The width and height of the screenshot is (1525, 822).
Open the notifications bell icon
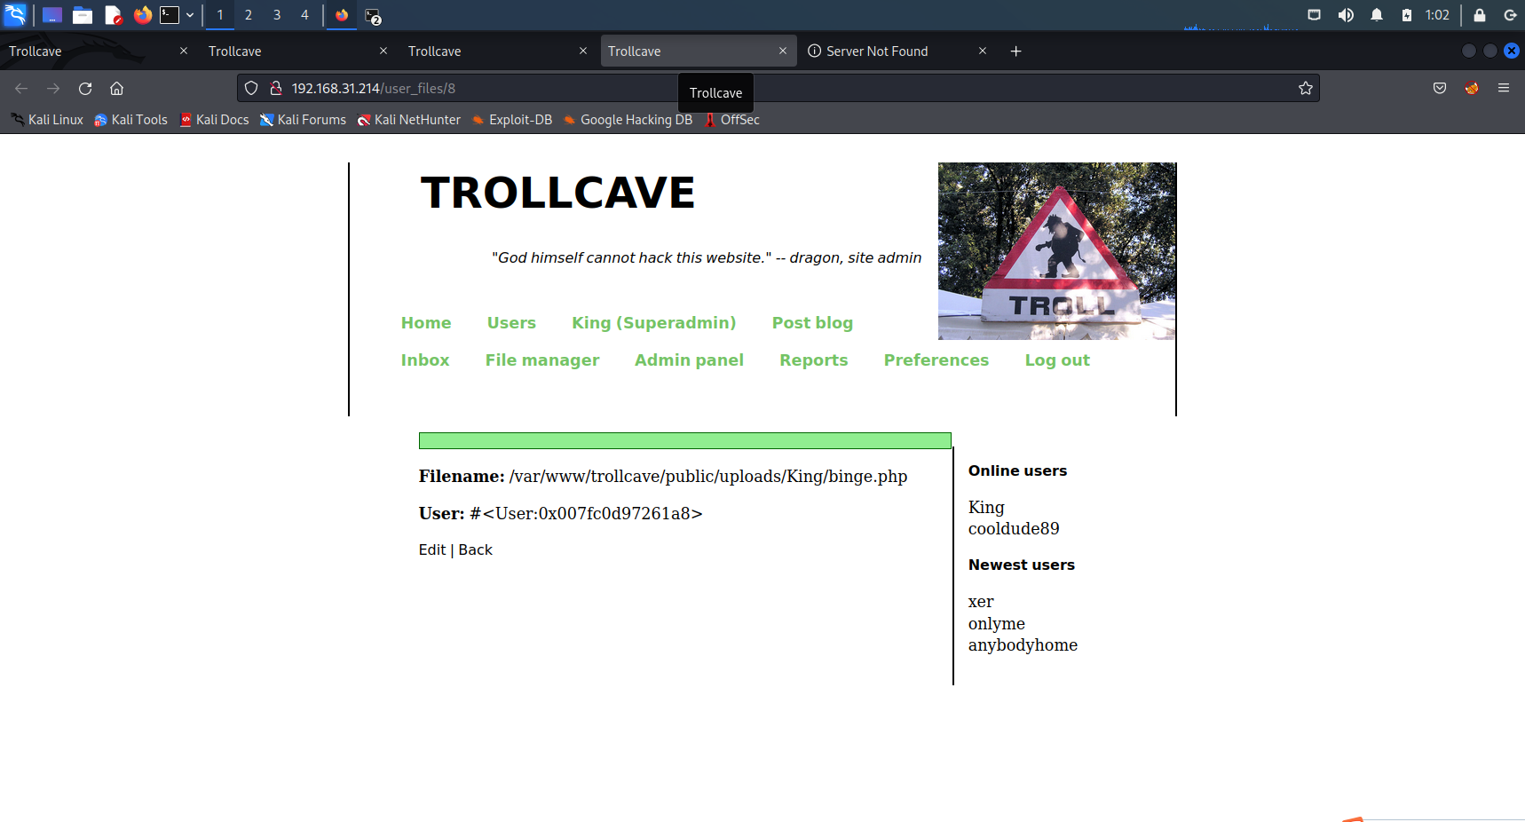click(x=1377, y=15)
